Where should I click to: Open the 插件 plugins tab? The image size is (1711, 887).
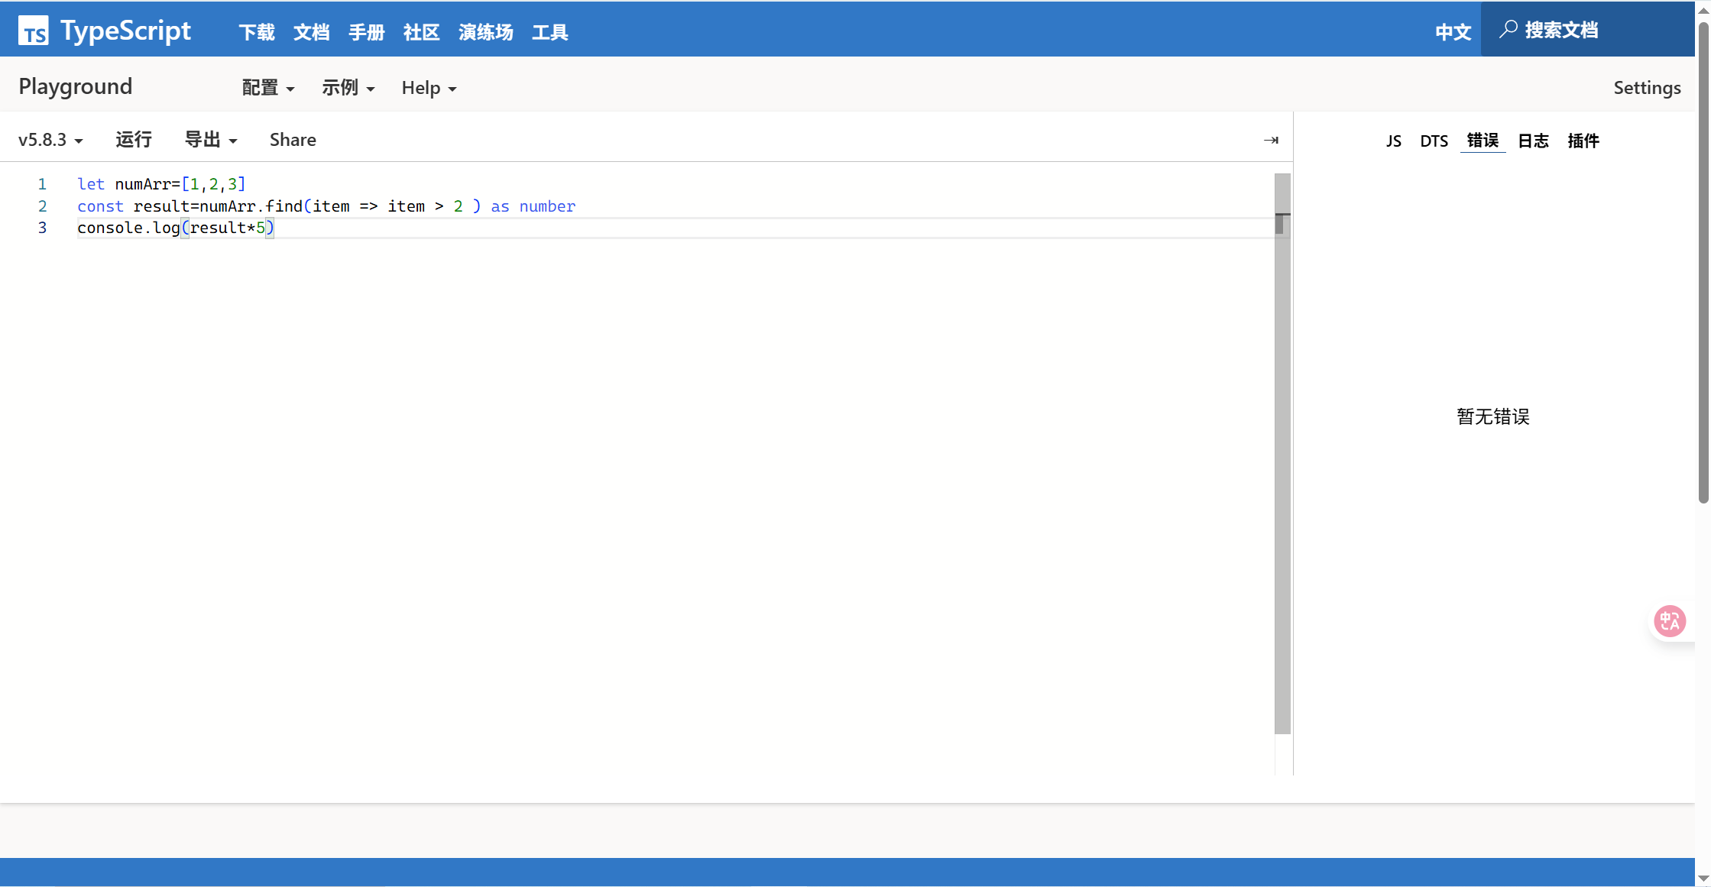(x=1583, y=141)
